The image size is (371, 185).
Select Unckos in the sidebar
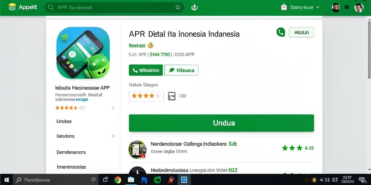point(64,121)
